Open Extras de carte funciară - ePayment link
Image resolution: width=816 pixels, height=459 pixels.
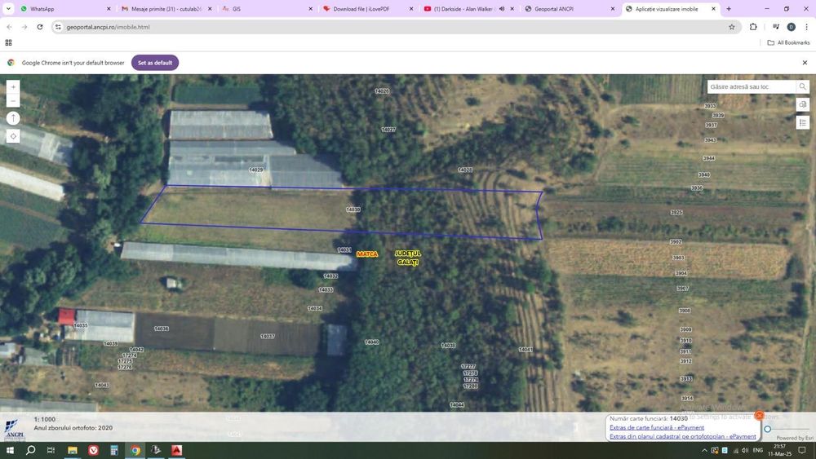[x=657, y=427]
